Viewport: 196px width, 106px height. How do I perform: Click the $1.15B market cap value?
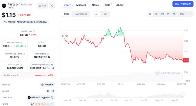(24, 35)
